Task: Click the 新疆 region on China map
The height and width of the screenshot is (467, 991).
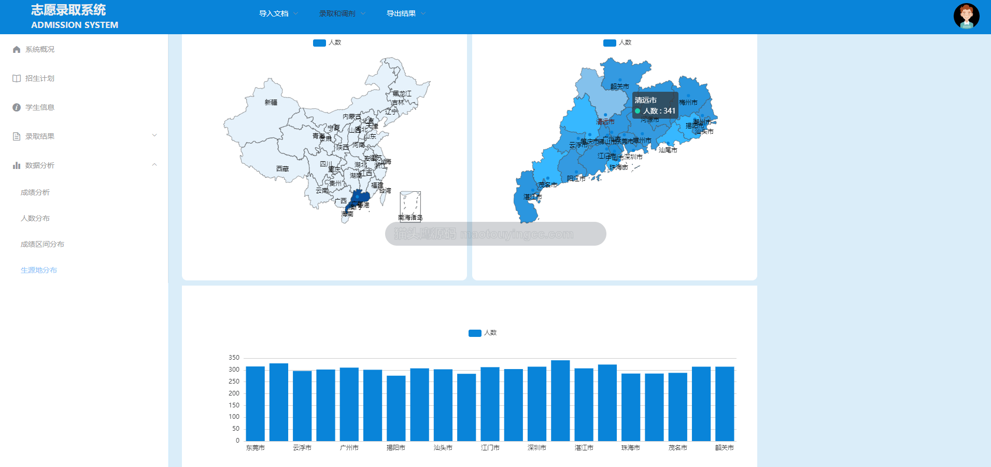Action: [271, 103]
